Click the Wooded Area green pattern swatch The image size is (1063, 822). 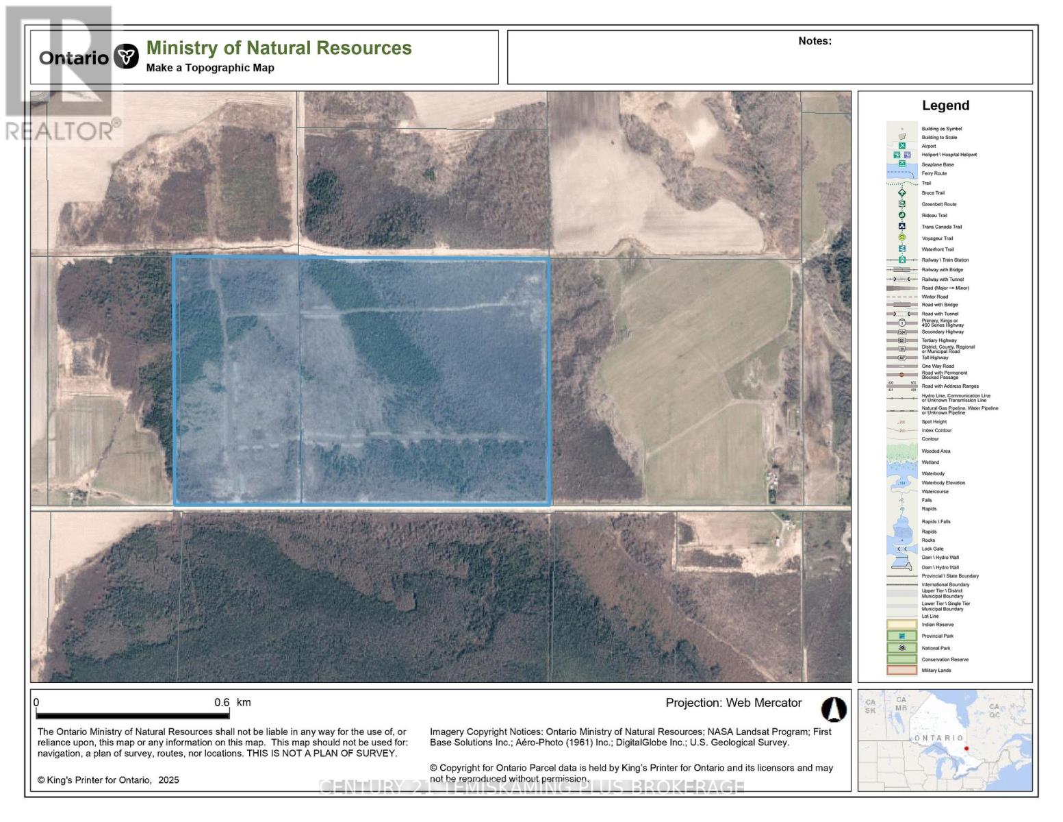[902, 451]
